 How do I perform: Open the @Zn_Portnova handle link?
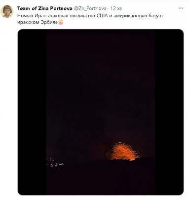(90, 8)
